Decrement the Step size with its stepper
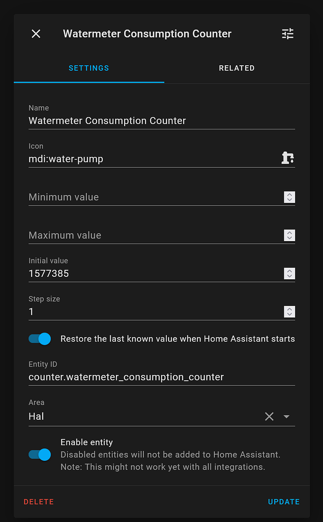Screen dimensions: 323x522 point(289,314)
